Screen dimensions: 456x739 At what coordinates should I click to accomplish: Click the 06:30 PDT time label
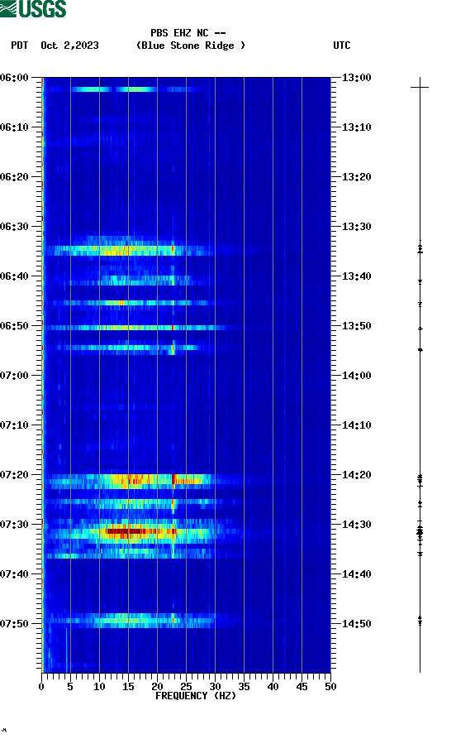click(14, 226)
